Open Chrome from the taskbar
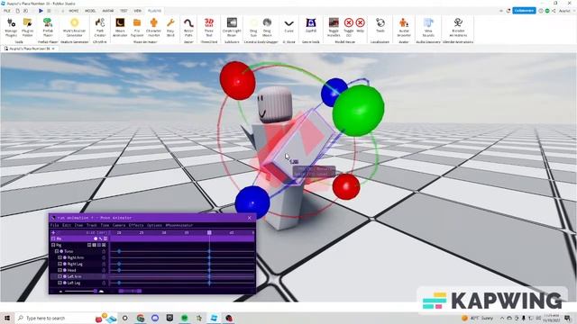Image resolution: width=577 pixels, height=324 pixels. (141, 318)
